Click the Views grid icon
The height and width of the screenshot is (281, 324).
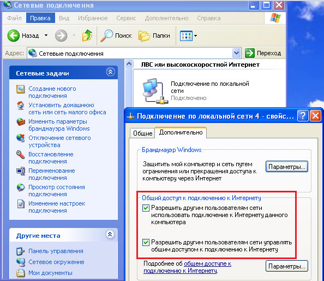[186, 36]
